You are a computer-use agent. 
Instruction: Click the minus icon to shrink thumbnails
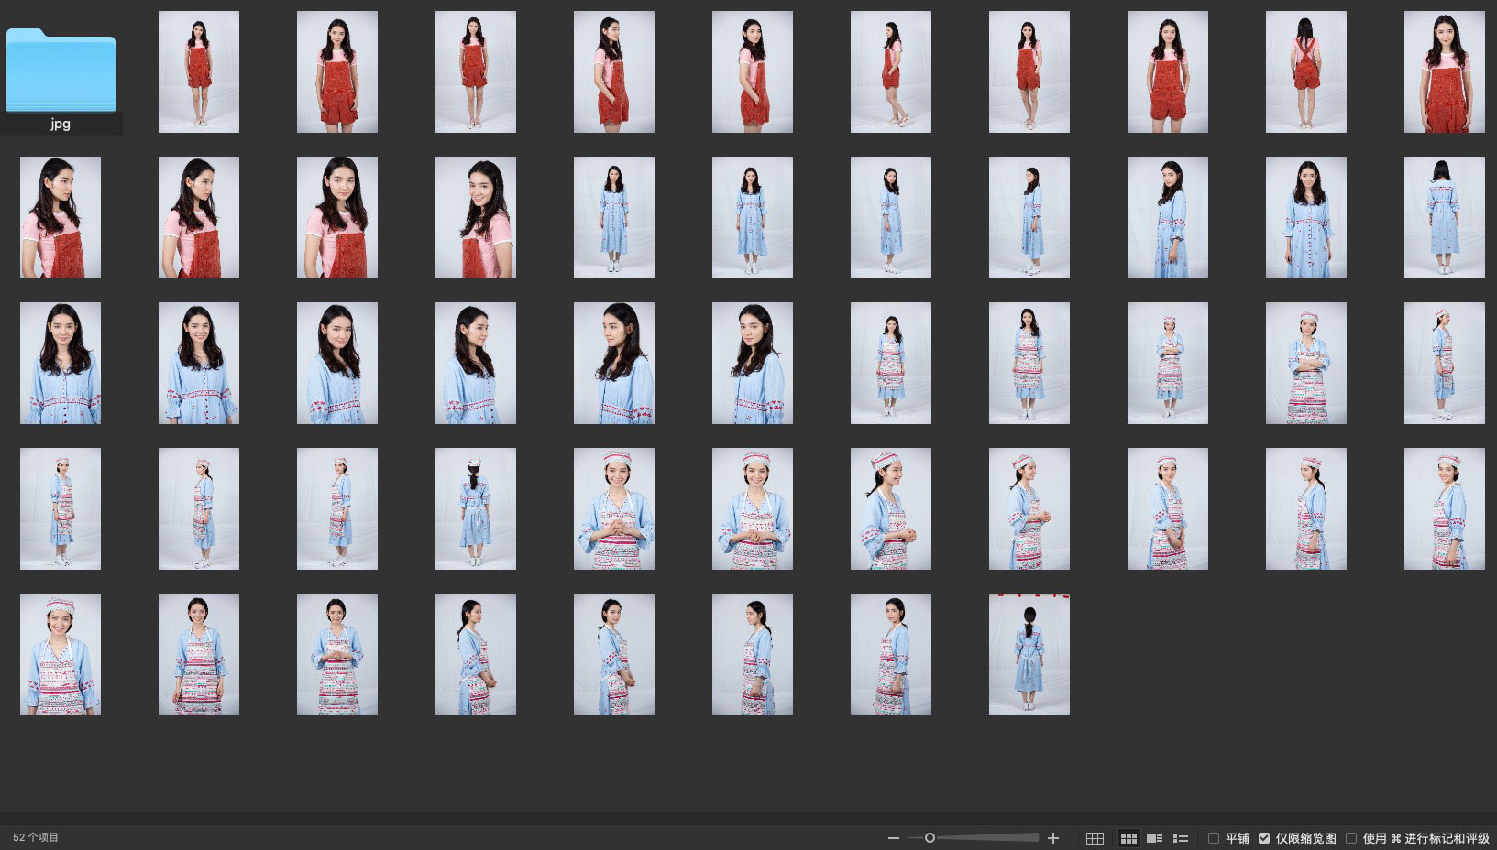[893, 838]
